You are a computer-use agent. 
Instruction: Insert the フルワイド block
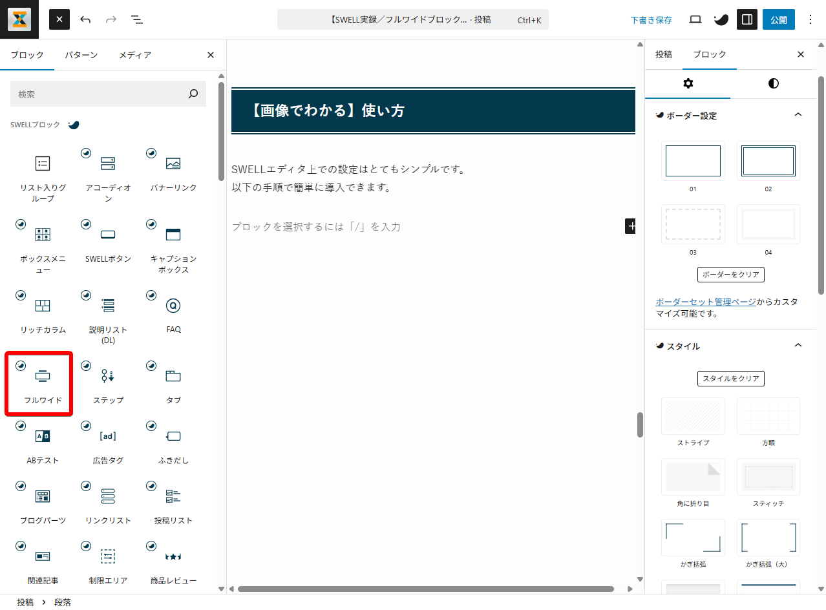pyautogui.click(x=43, y=384)
